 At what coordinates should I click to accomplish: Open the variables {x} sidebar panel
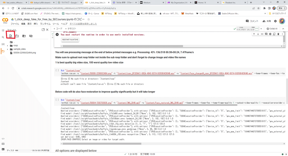3,44
